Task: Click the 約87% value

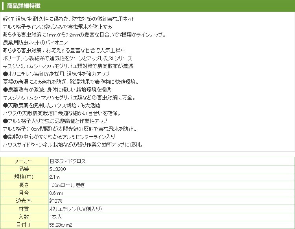Action: (x=56, y=201)
